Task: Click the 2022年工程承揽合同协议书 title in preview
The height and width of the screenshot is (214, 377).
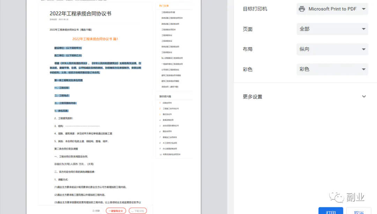Action: 80,14
